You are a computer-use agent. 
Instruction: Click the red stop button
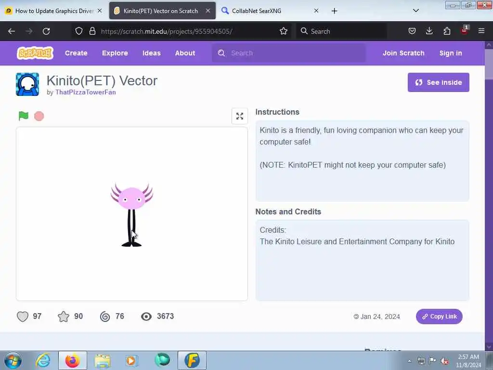39,116
